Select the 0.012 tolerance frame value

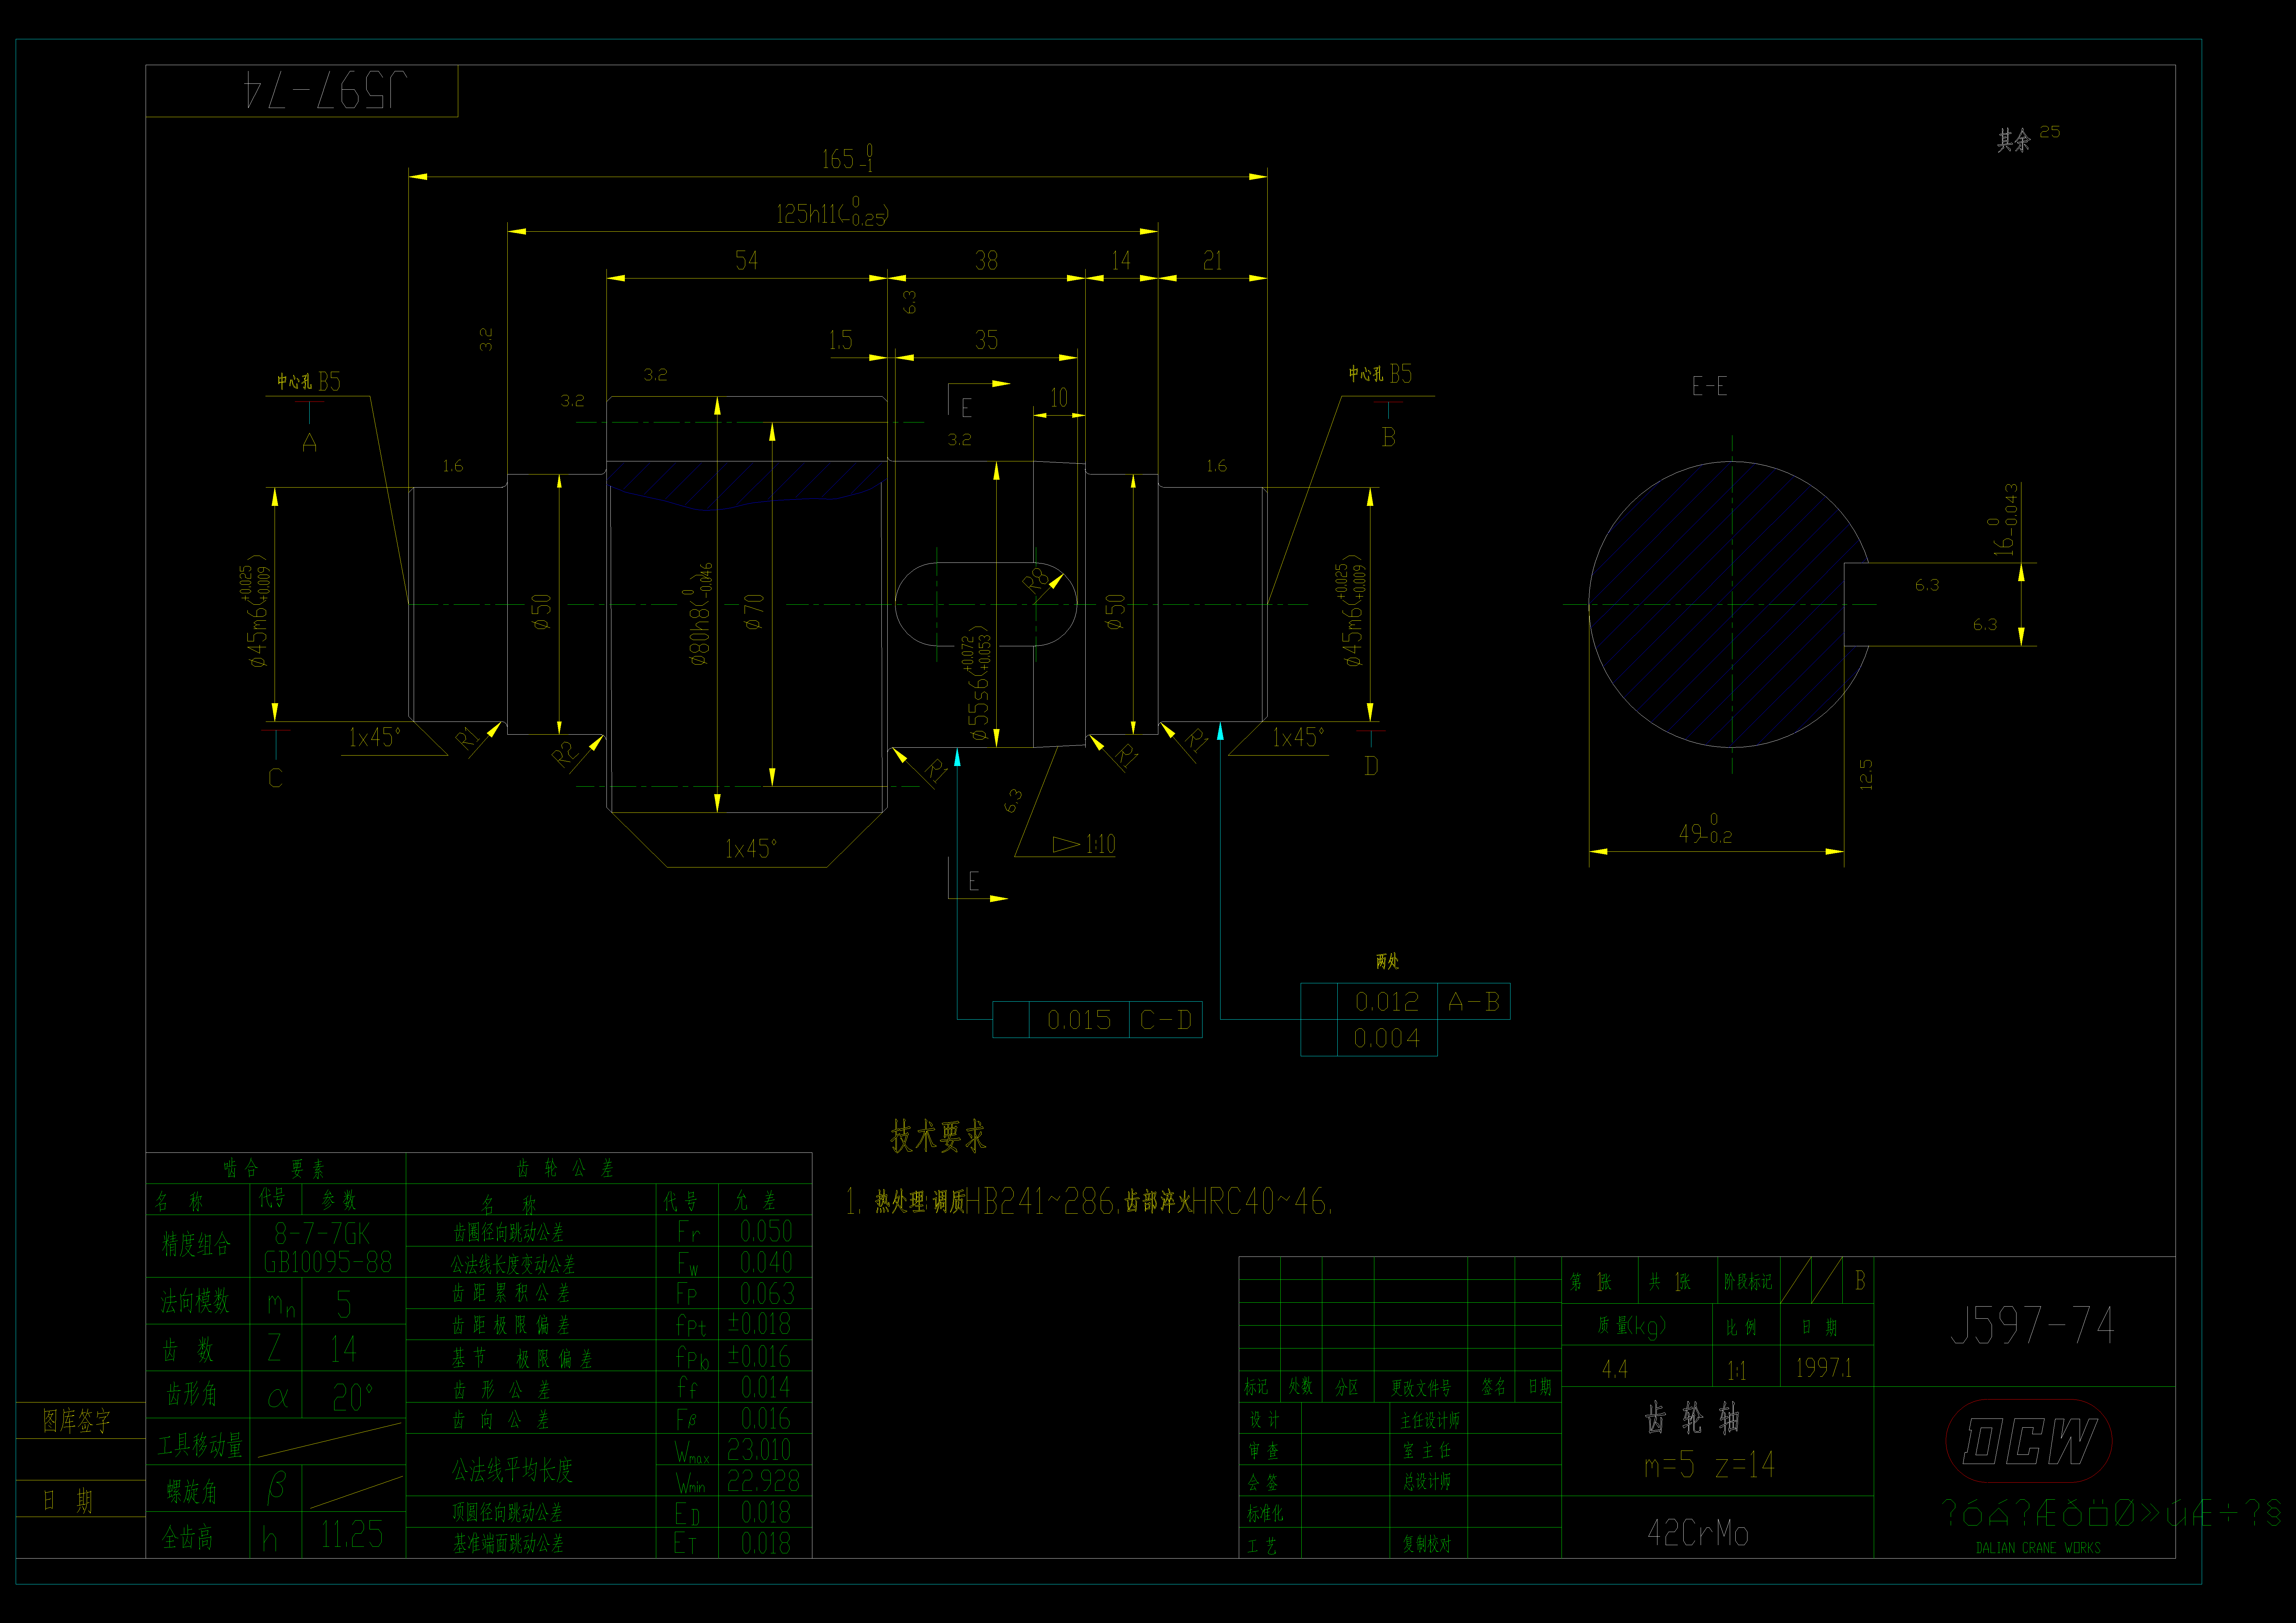(x=1387, y=1002)
